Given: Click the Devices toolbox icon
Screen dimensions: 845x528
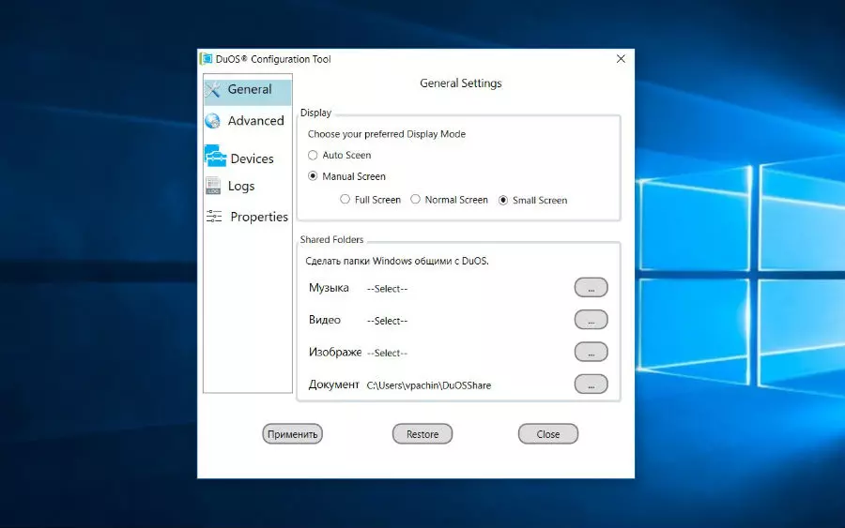Looking at the screenshot, I should point(215,158).
